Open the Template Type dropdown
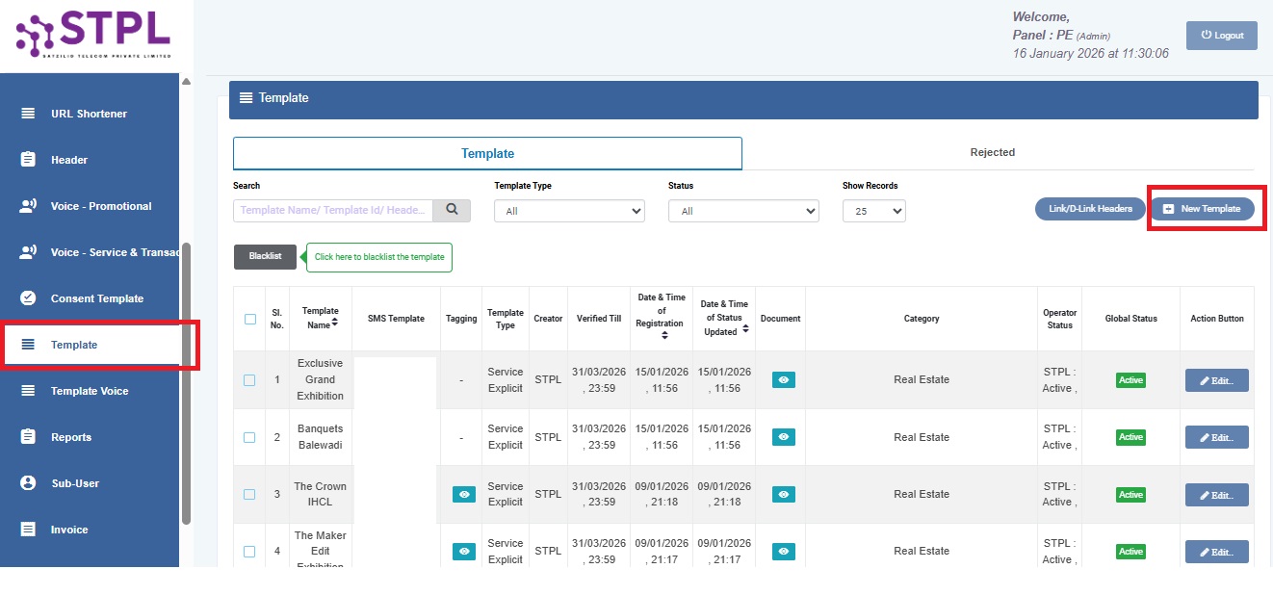The image size is (1273, 595). pos(569,211)
